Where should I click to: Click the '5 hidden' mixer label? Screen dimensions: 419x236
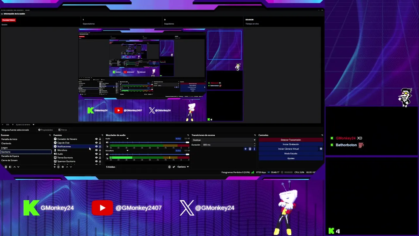tap(111, 167)
